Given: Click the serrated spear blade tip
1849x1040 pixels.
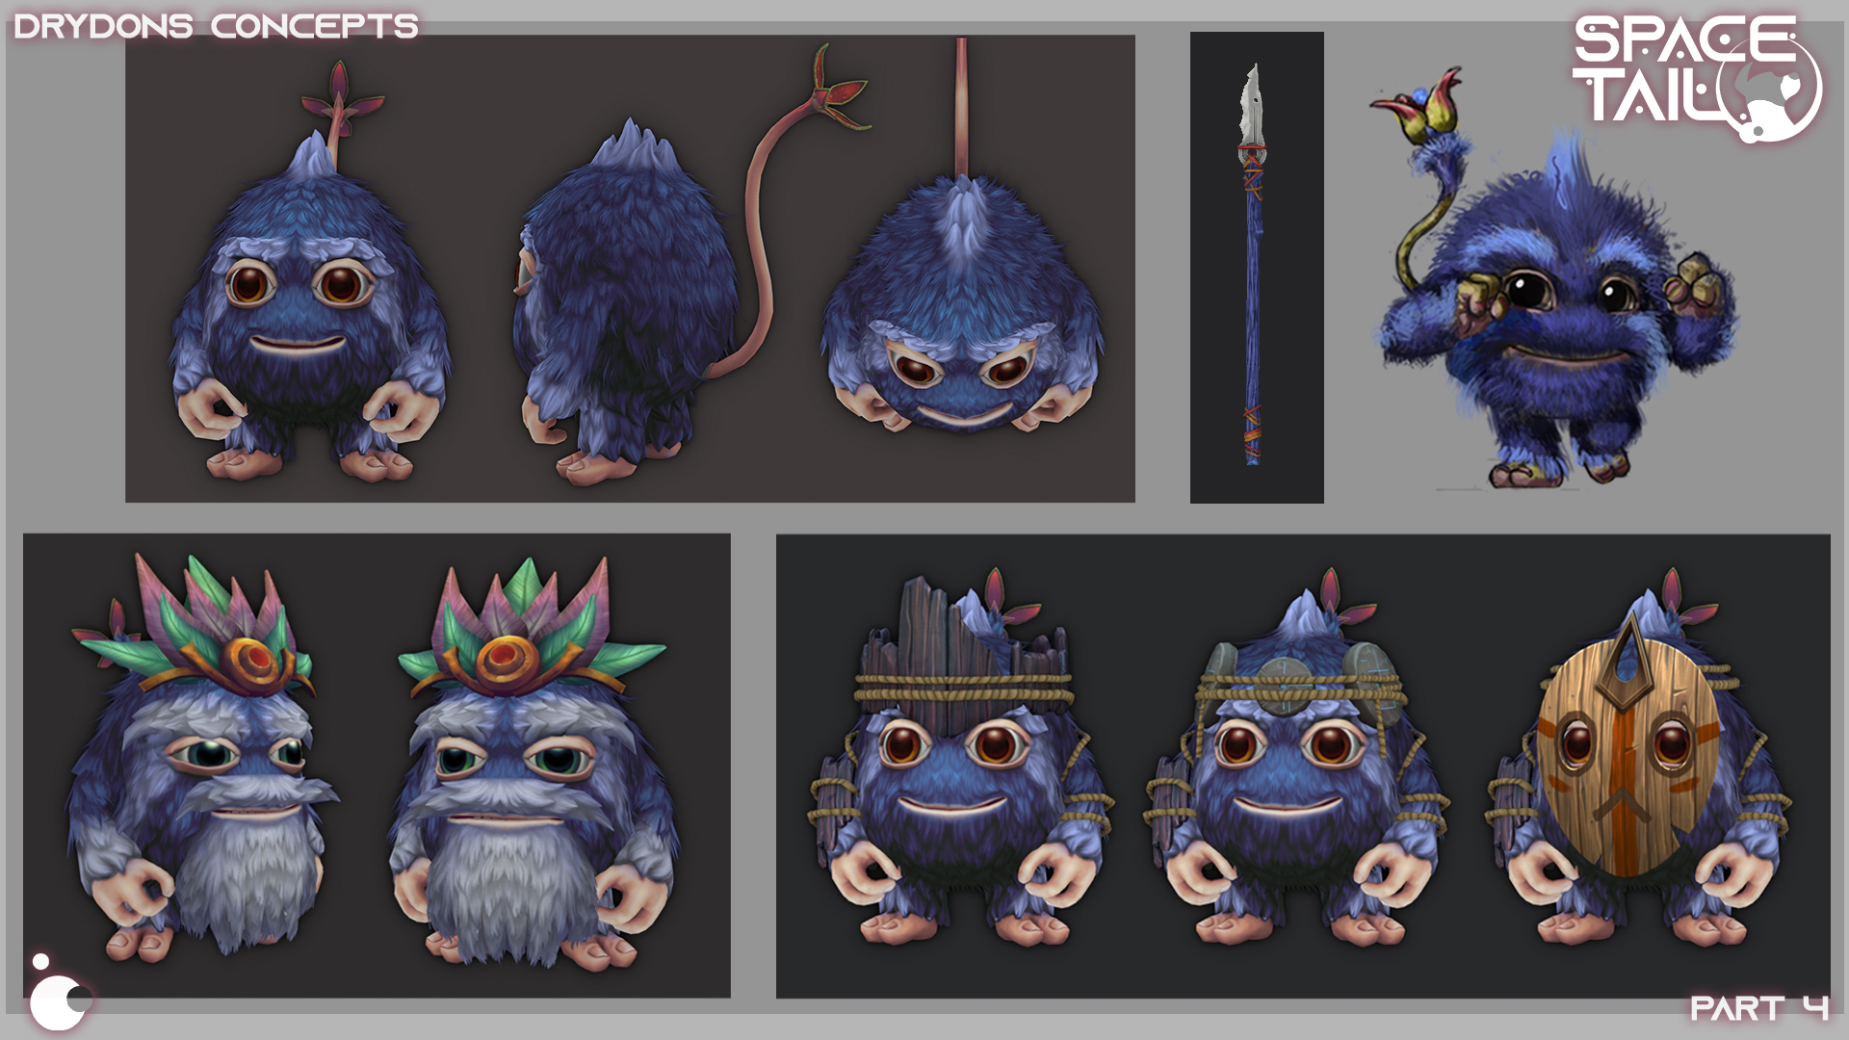Looking at the screenshot, I should 1251,104.
